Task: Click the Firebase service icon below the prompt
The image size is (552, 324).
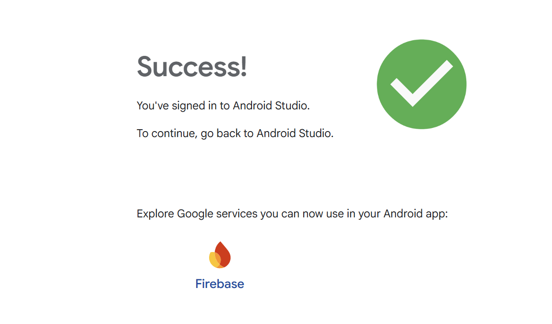Action: click(x=220, y=254)
